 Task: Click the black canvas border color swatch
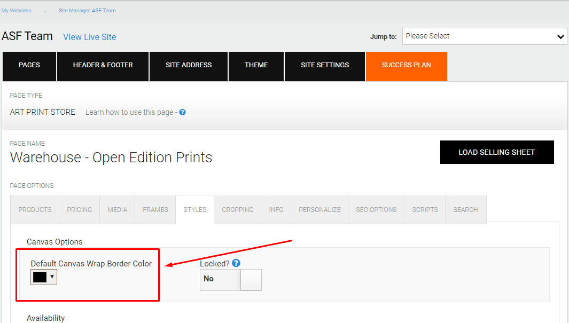(x=40, y=277)
